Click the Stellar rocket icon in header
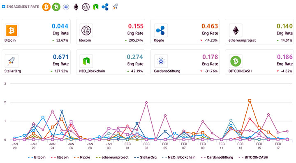Screen dimensions: 296x163 coord(115,7)
